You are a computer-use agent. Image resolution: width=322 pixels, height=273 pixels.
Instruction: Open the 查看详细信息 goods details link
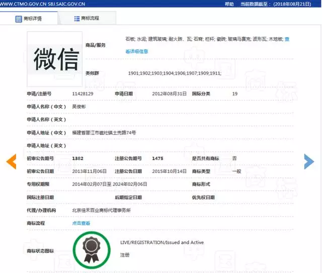(x=136, y=51)
